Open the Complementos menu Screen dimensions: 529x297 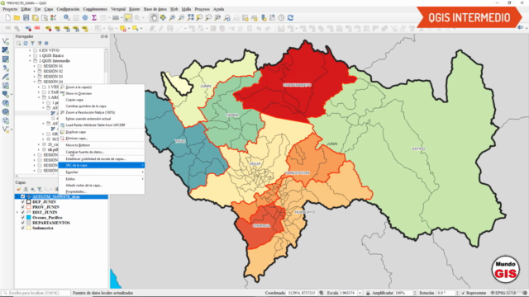point(95,9)
